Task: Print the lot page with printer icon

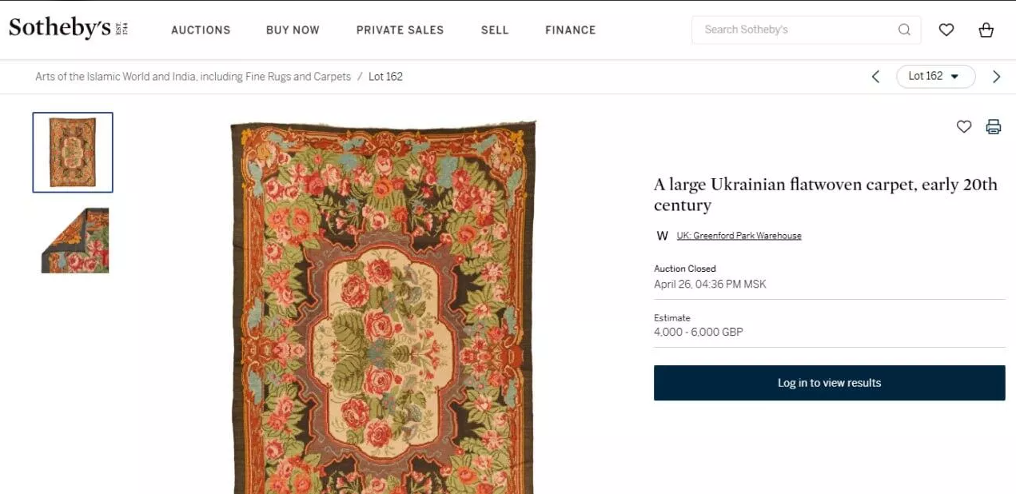Action: (x=994, y=126)
